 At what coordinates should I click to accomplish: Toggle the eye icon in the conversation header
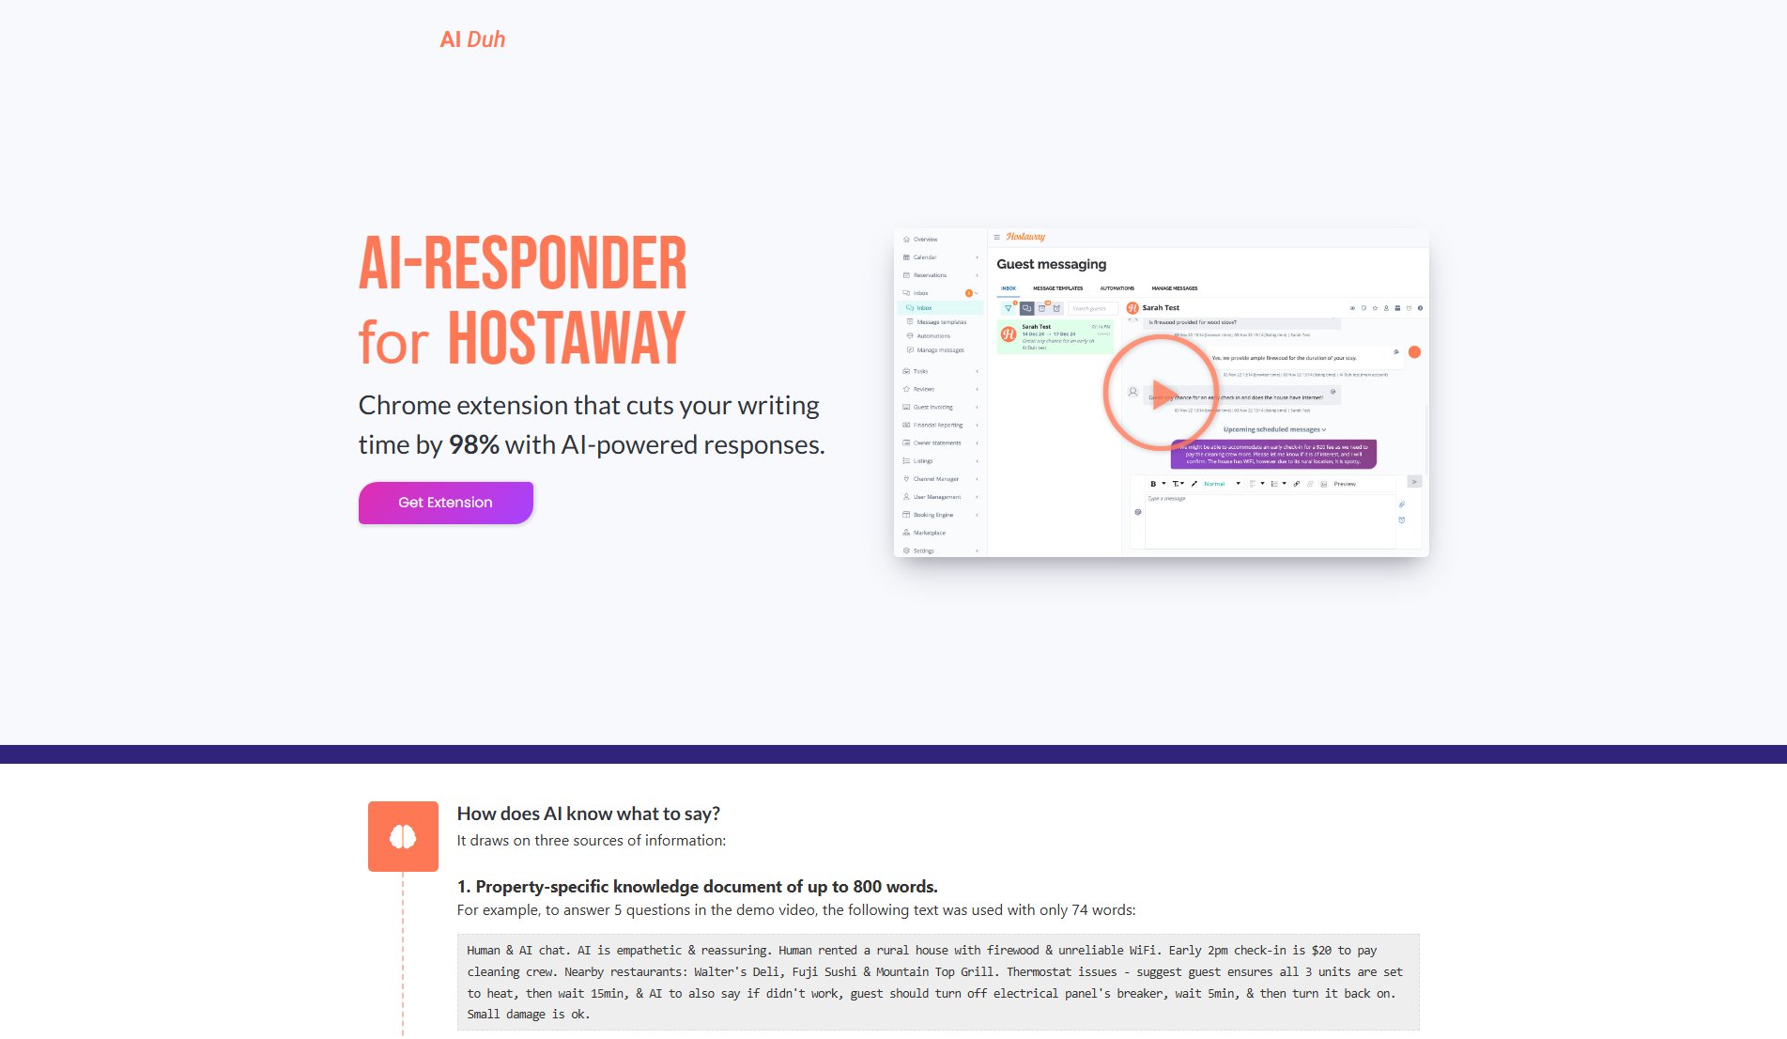tap(1352, 308)
